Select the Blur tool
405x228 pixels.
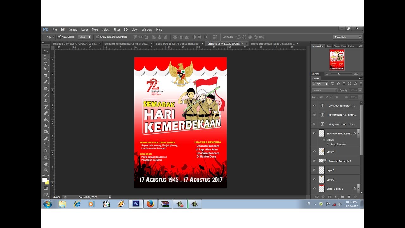point(46,126)
